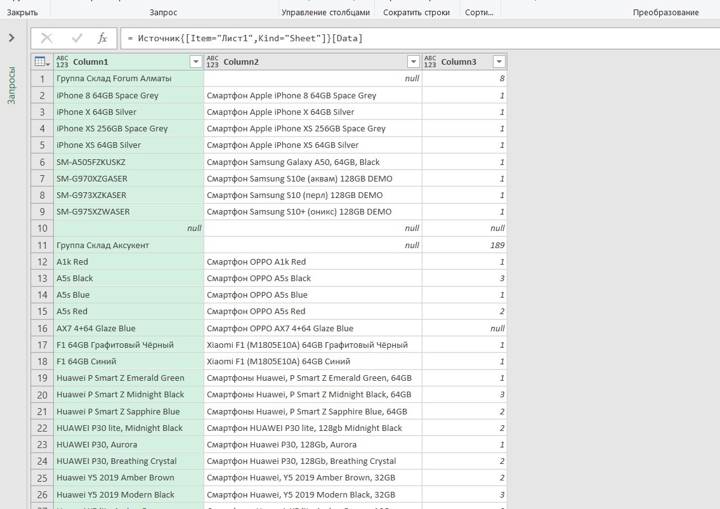The width and height of the screenshot is (720, 509).
Task: Select cell 'Смартфон Samsung S10 (перл) 128GB DEMO'
Action: [x=313, y=195]
